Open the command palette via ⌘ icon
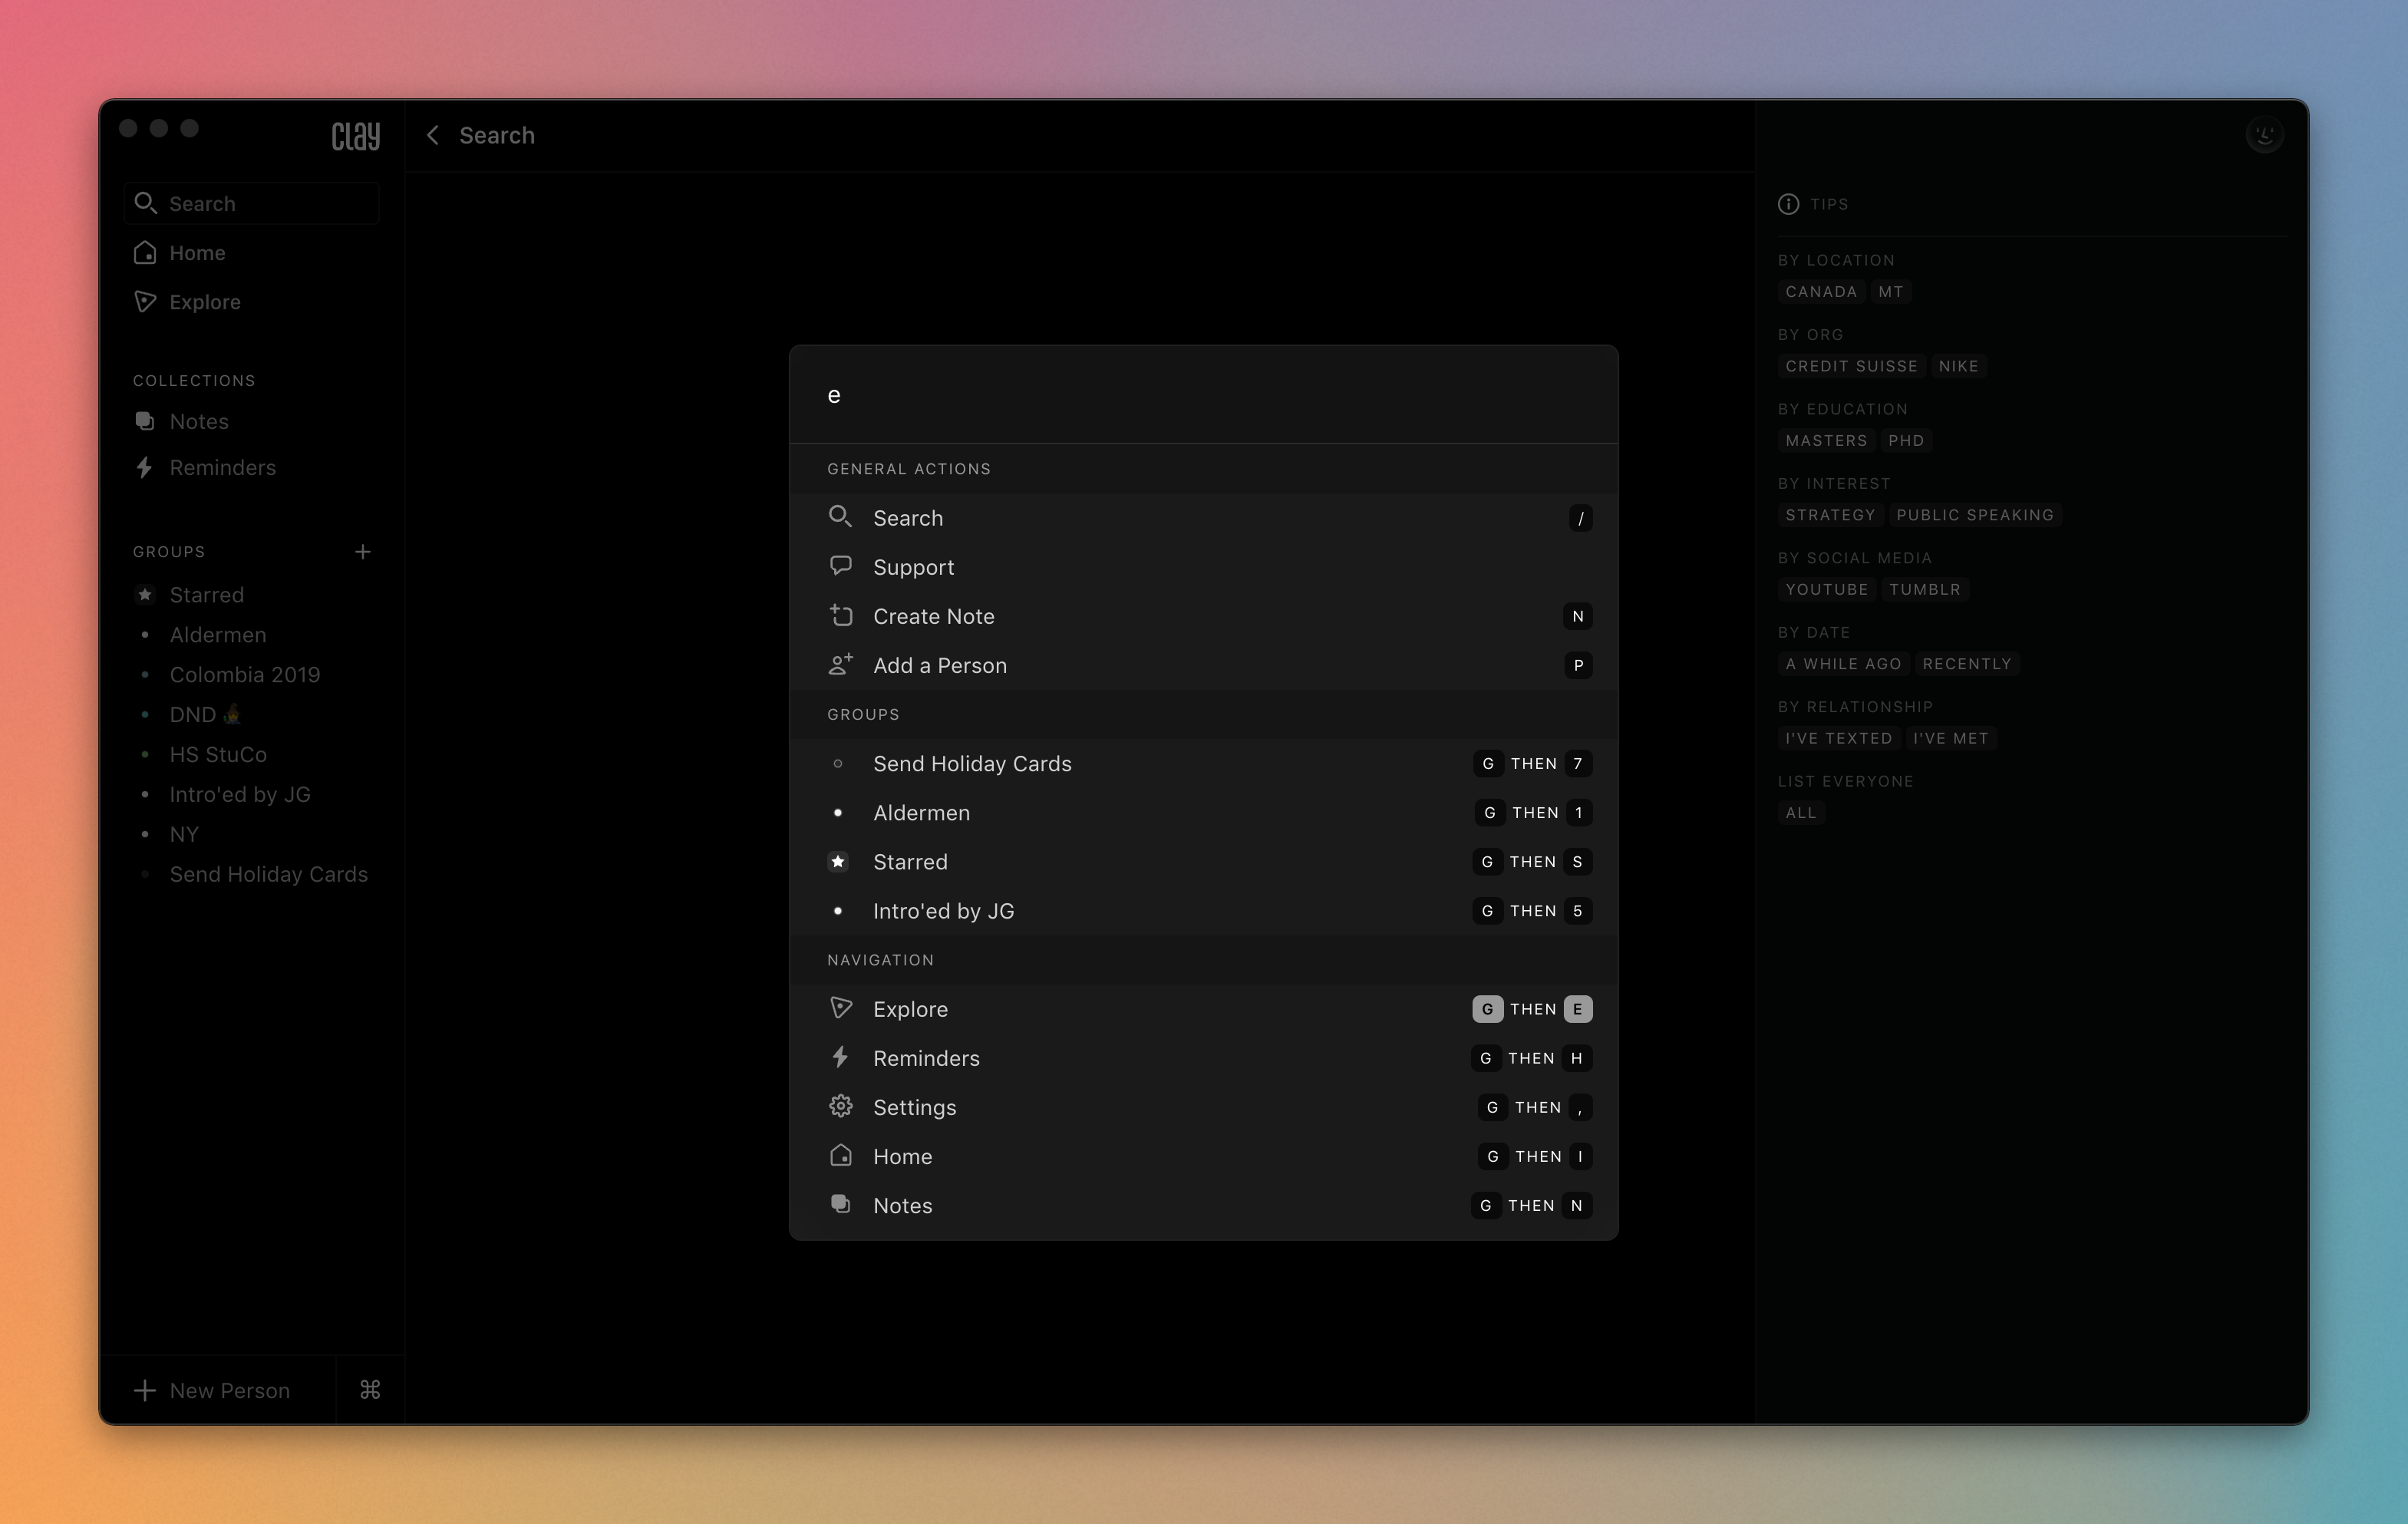The image size is (2408, 1524). [370, 1390]
